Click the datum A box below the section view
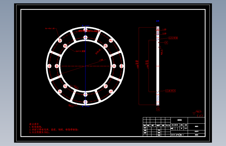This screenshot has width=226, height=146. 158,109
